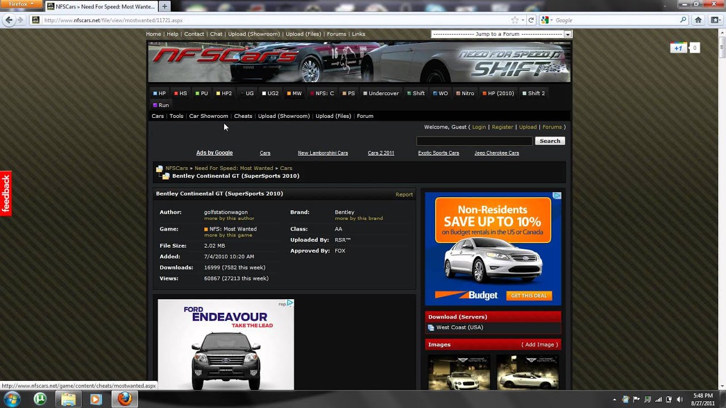The height and width of the screenshot is (408, 726).
Task: Click the Google search box in toolbar
Action: point(616,20)
